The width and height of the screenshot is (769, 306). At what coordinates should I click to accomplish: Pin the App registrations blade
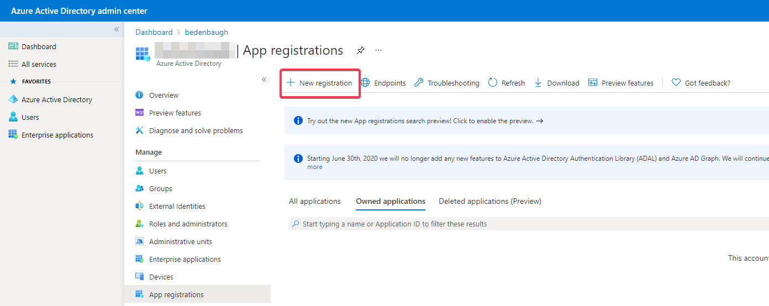tap(361, 50)
